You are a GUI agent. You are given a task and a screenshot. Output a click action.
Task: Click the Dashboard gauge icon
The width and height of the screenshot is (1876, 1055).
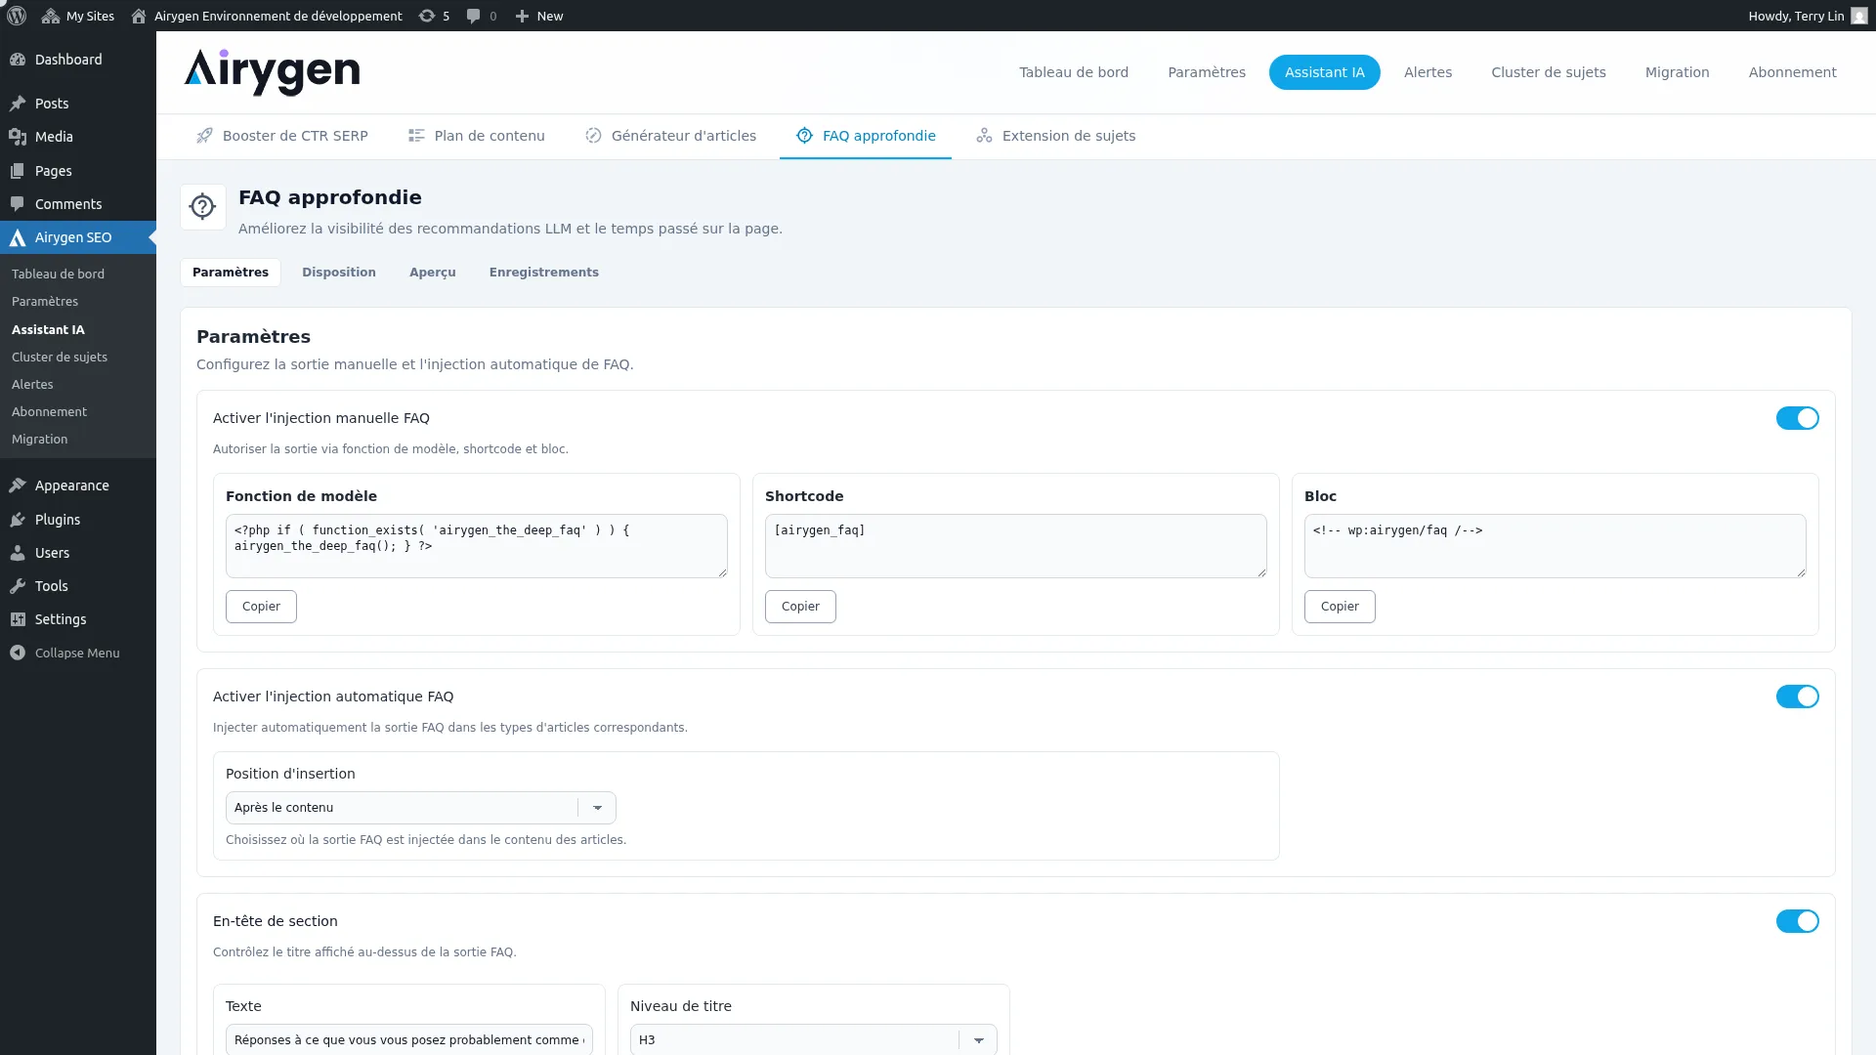[18, 60]
